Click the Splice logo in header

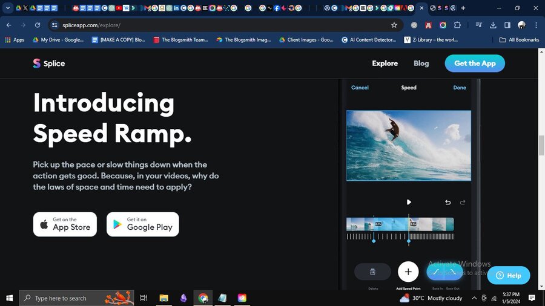point(49,63)
